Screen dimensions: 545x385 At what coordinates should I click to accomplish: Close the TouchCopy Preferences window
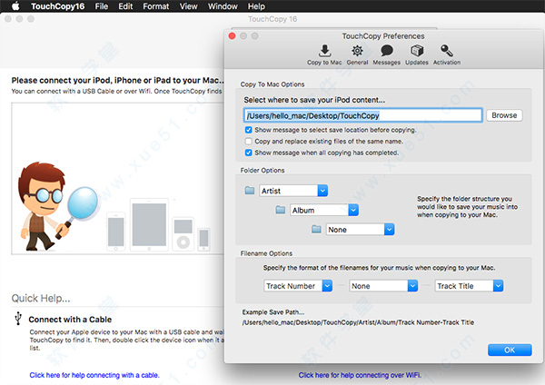point(233,35)
